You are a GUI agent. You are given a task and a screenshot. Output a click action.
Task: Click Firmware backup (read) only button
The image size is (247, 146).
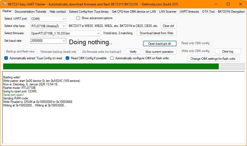[59, 52]
